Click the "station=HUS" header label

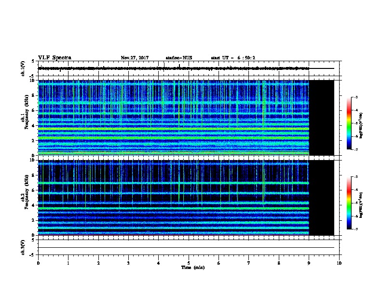coord(179,58)
